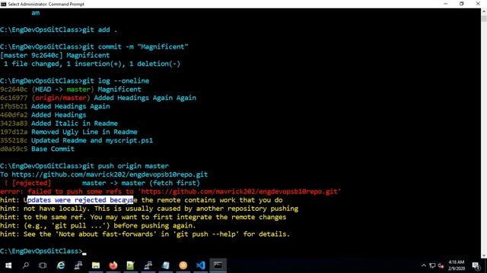Click the Command Prompt title bar system icon
This screenshot has height=273, width=487.
pos(3,4)
